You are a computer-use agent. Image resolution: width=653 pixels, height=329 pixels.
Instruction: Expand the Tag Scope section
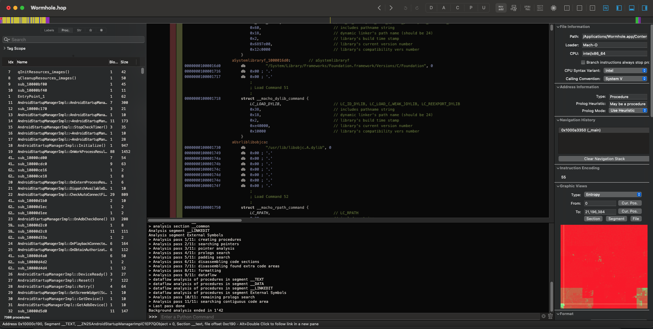[x=4, y=48]
